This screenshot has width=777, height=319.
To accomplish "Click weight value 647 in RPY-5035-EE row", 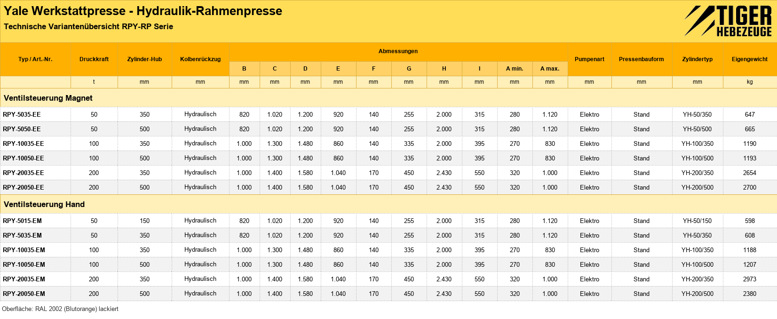I will point(750,114).
